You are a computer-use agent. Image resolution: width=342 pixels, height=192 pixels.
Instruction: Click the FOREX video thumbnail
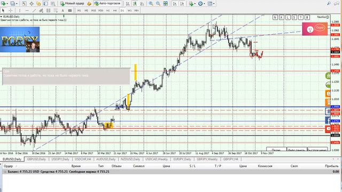20,39
